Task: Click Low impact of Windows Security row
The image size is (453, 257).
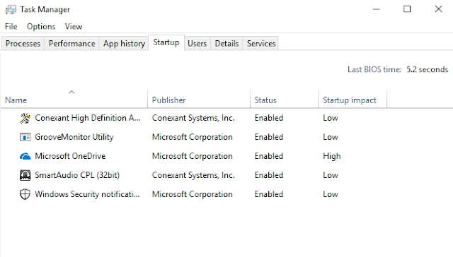Action: point(331,194)
